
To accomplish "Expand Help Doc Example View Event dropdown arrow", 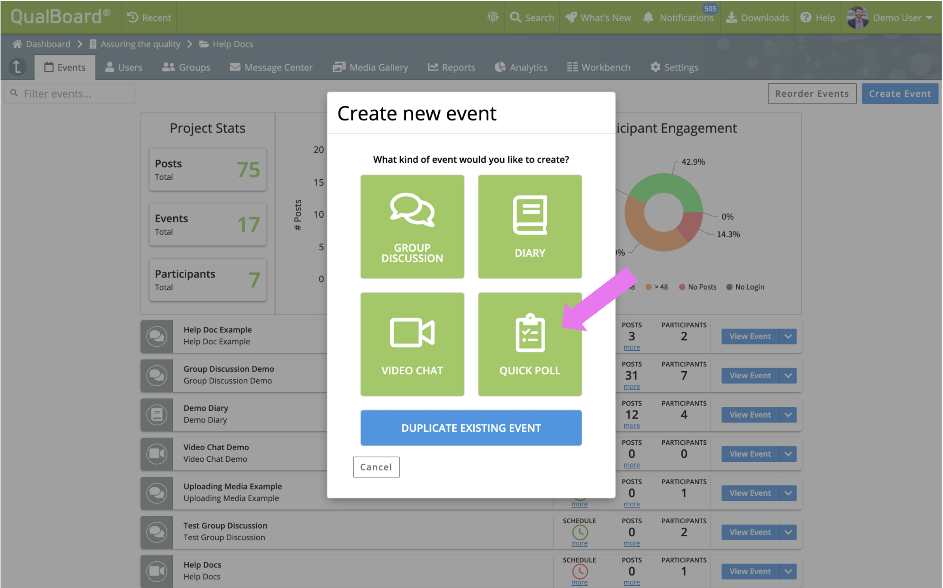I will [x=788, y=336].
